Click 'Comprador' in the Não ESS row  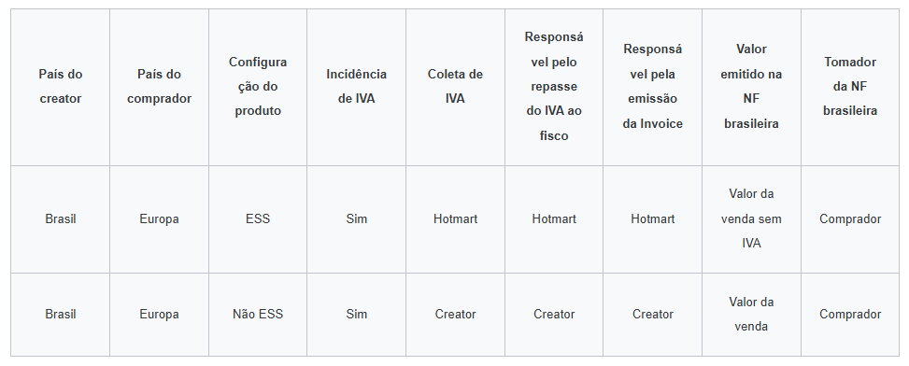pos(850,315)
